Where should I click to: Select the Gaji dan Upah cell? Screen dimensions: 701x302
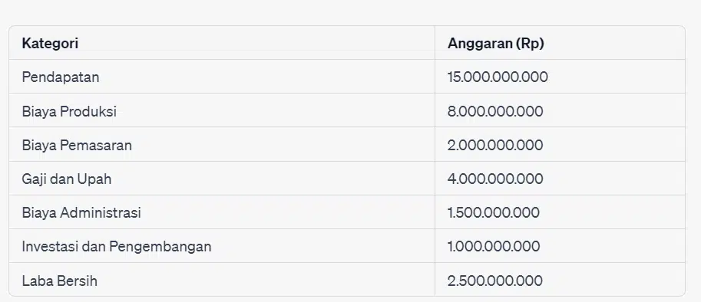pos(67,179)
